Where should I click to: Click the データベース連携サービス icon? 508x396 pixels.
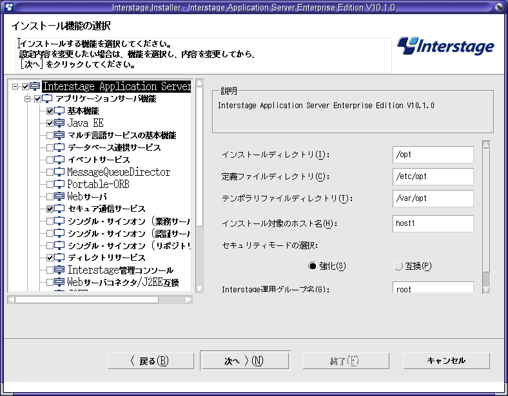click(x=59, y=147)
